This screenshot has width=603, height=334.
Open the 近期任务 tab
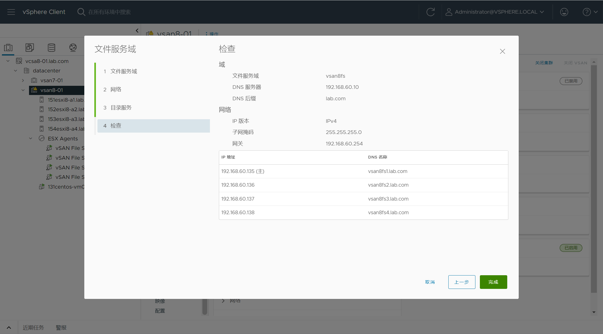click(x=33, y=328)
